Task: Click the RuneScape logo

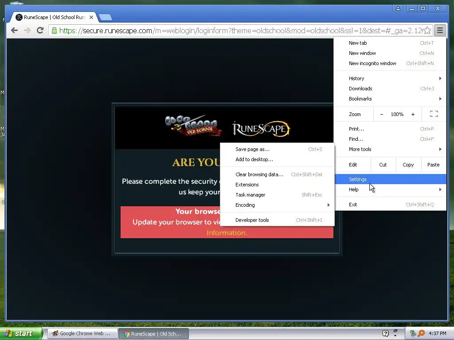Action: (x=261, y=129)
